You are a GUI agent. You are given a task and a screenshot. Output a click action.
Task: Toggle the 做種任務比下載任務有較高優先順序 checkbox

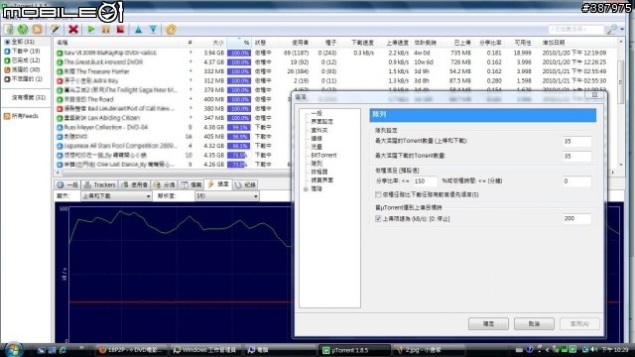click(x=378, y=194)
